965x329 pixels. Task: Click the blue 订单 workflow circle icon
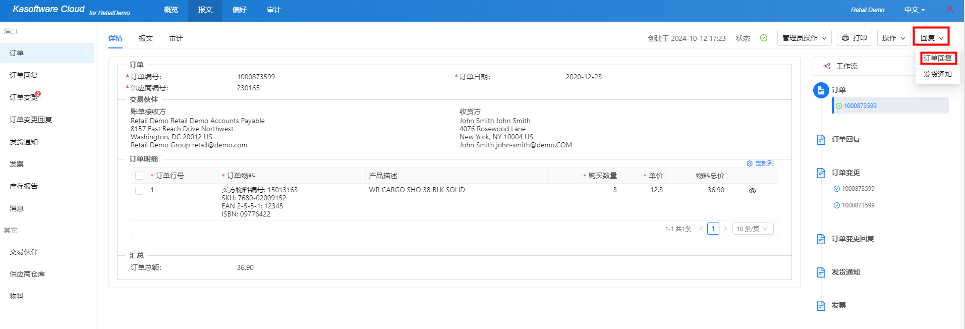pos(821,90)
